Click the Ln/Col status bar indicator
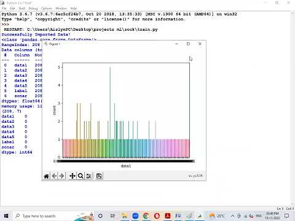 (285, 209)
